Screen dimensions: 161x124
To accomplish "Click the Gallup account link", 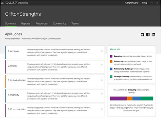I will click(x=145, y=3).
